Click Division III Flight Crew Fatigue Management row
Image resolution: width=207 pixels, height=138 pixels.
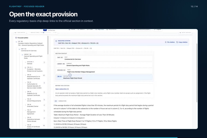[104, 71]
